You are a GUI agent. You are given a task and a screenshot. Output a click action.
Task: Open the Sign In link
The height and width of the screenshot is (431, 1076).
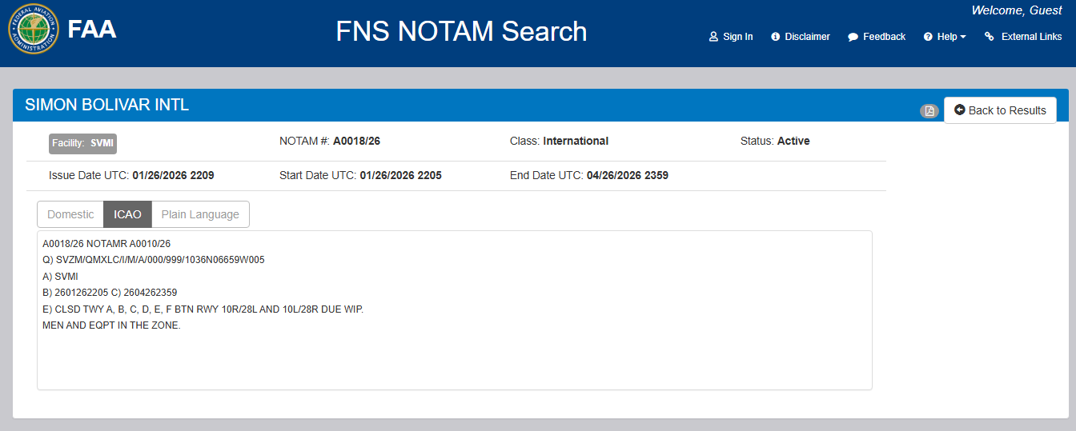(x=737, y=37)
